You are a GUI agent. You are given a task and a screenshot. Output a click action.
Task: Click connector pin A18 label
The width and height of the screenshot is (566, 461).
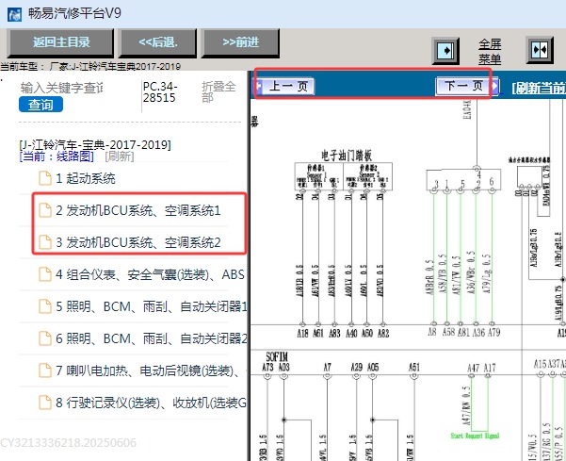(x=302, y=333)
